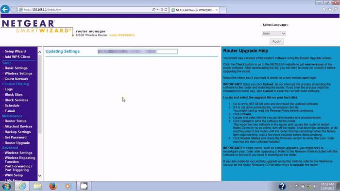This screenshot has width=340, height=191.
Task: Open File Explorer from taskbar
Action: (x=37, y=186)
